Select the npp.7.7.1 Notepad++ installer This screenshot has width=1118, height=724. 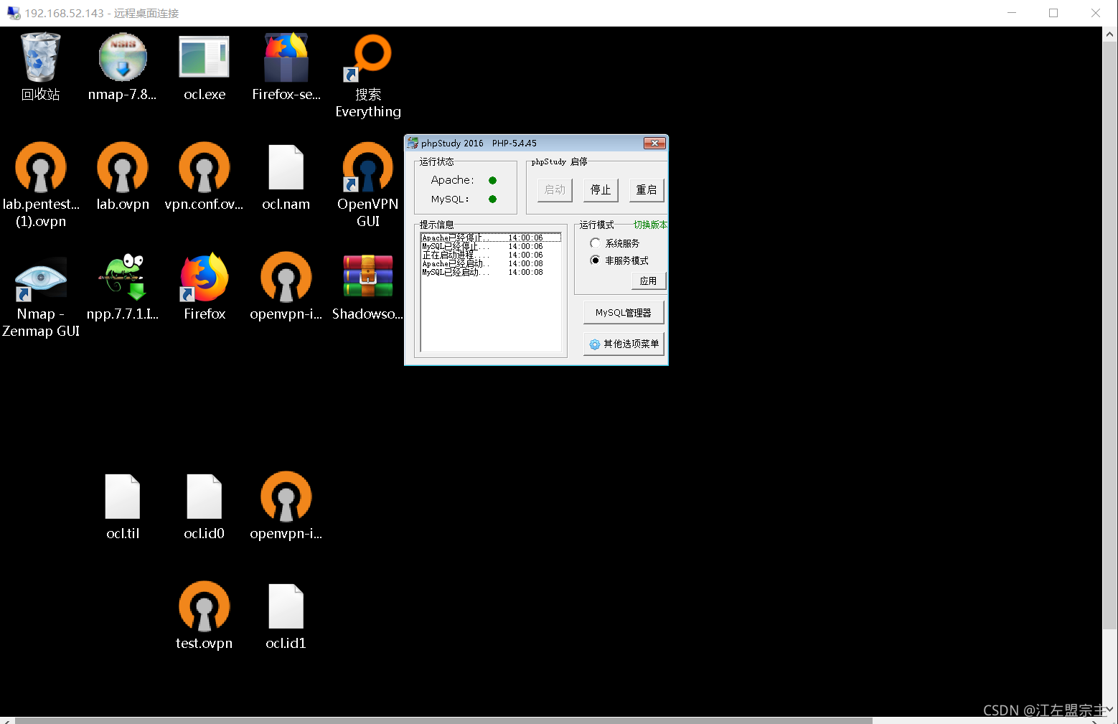tap(123, 286)
